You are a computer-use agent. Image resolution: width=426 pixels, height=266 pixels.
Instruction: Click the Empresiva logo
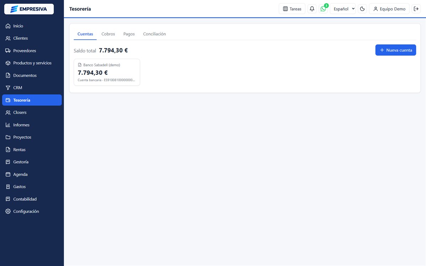tap(29, 9)
